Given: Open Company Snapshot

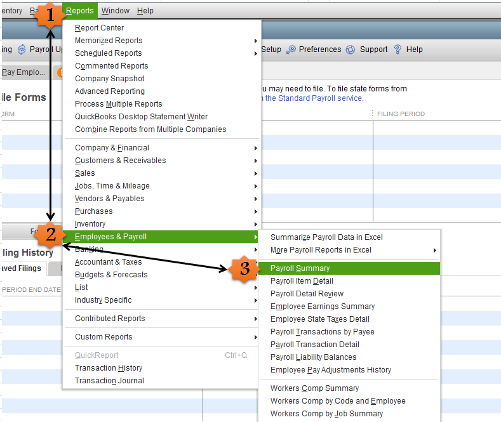Looking at the screenshot, I should pos(110,79).
